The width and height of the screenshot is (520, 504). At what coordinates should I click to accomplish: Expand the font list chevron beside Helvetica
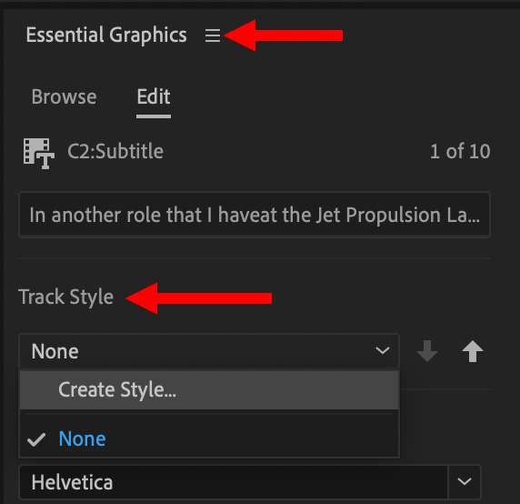pos(464,482)
